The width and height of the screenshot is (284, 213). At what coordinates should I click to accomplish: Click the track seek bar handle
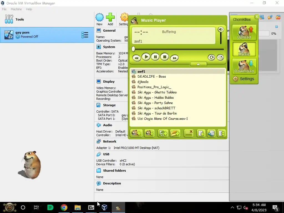(133, 49)
